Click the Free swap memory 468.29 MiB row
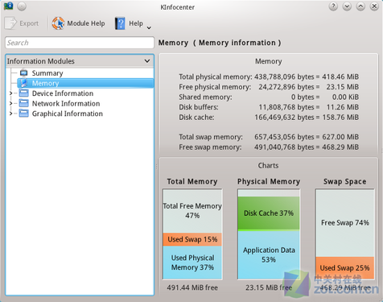The image size is (383, 302). coord(269,147)
